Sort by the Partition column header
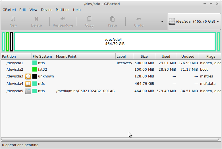Screen dimensions: 222x149 click(16, 57)
